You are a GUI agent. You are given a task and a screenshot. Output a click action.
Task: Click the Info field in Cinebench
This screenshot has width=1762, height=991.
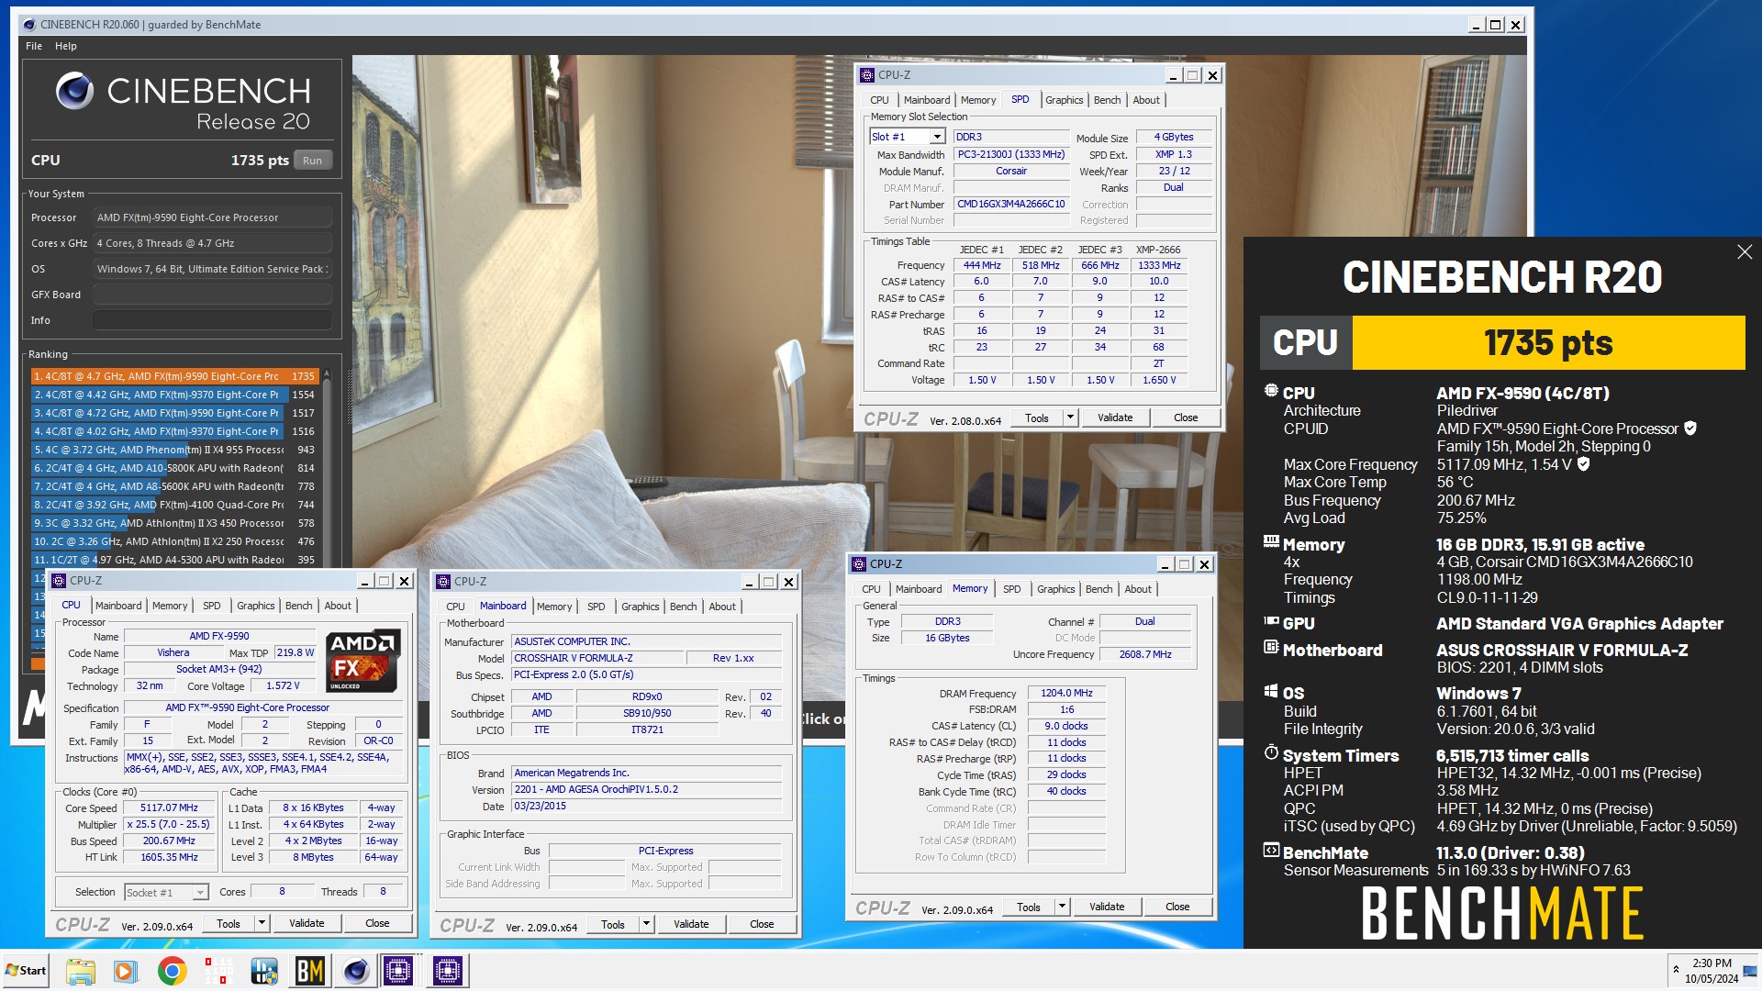[x=211, y=320]
